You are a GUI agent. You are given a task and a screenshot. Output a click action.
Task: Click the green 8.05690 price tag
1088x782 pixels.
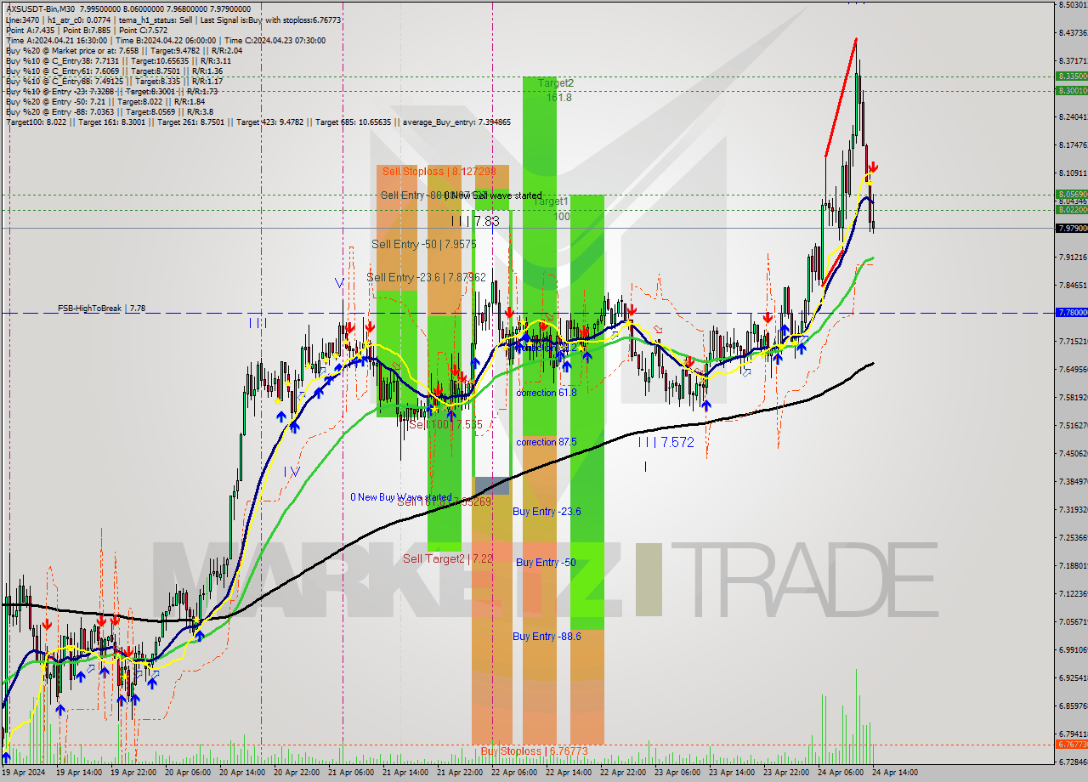[x=1071, y=194]
